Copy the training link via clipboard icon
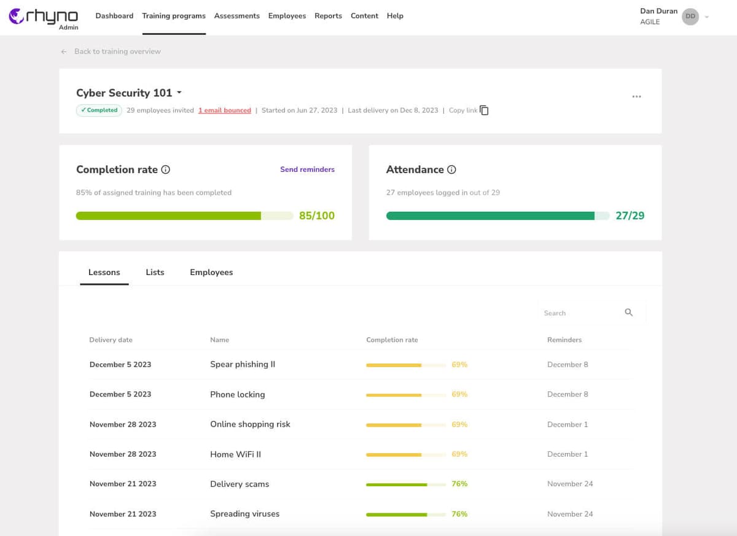The width and height of the screenshot is (737, 536). [484, 111]
